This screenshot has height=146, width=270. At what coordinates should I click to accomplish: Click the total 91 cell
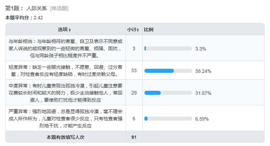coord(134,137)
